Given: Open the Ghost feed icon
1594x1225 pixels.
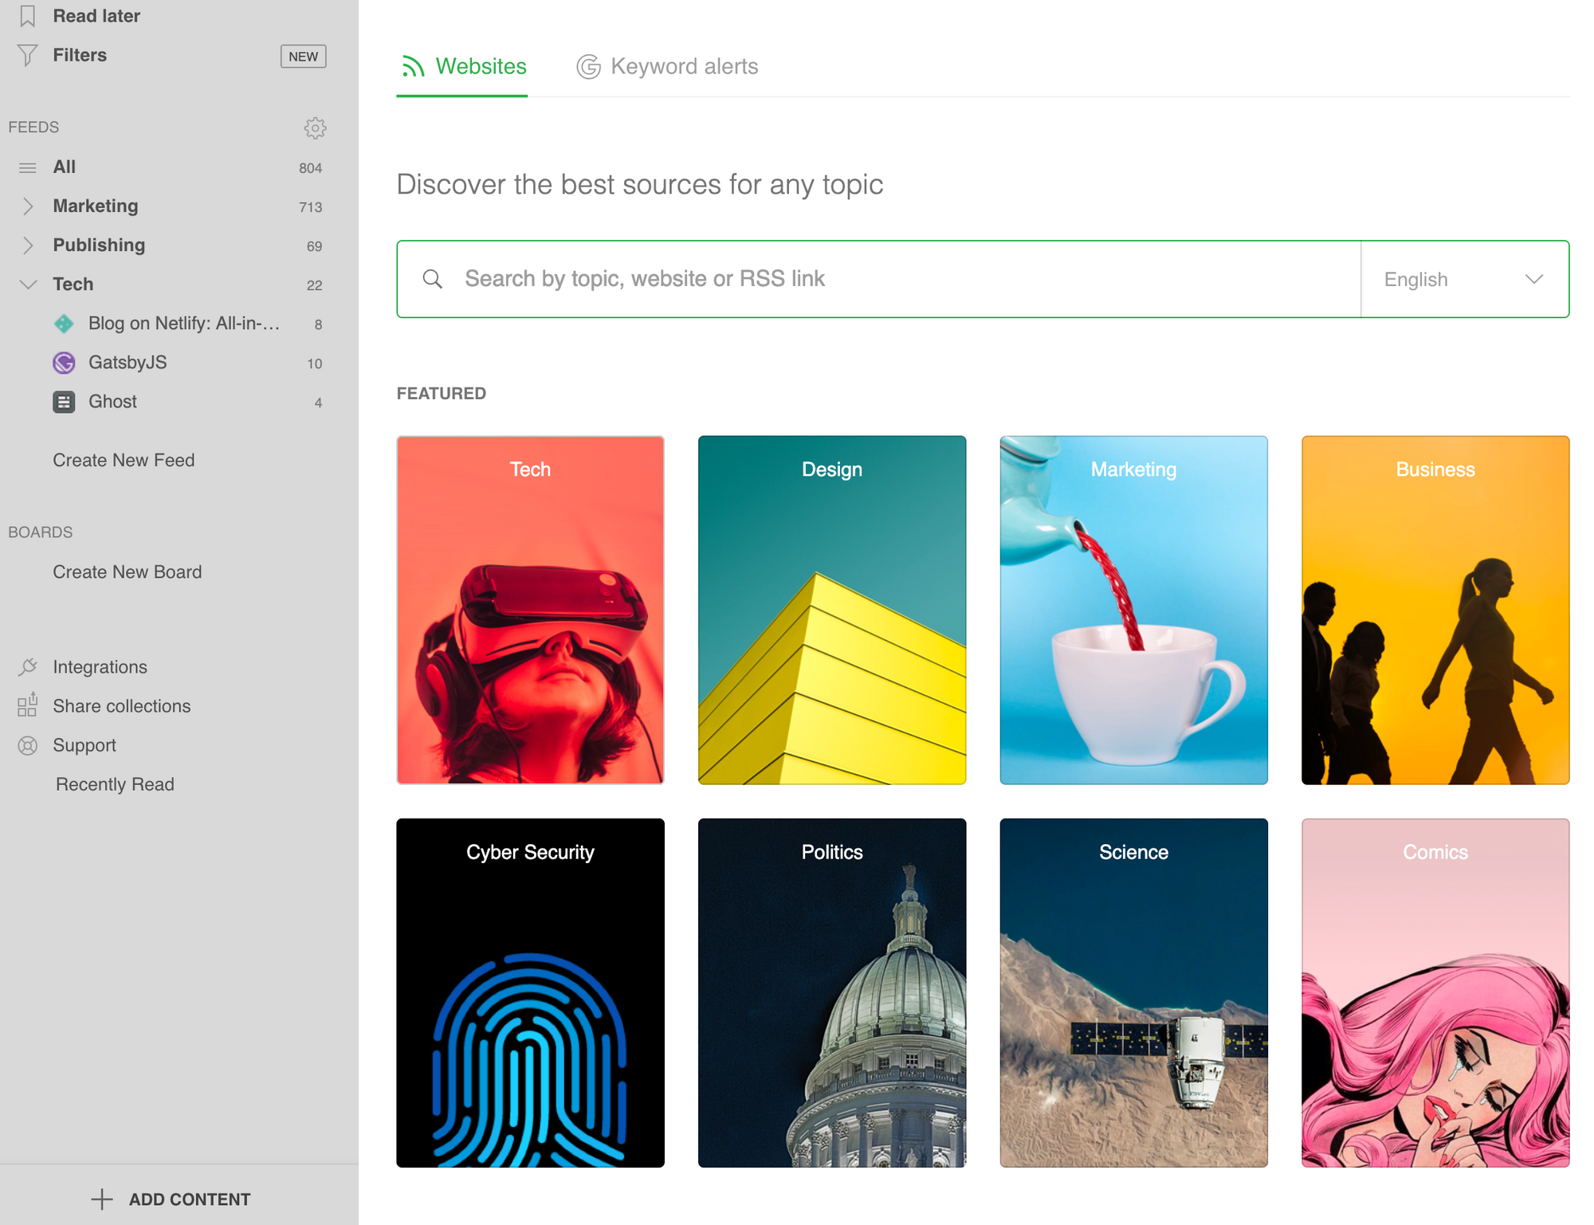Looking at the screenshot, I should pos(64,402).
